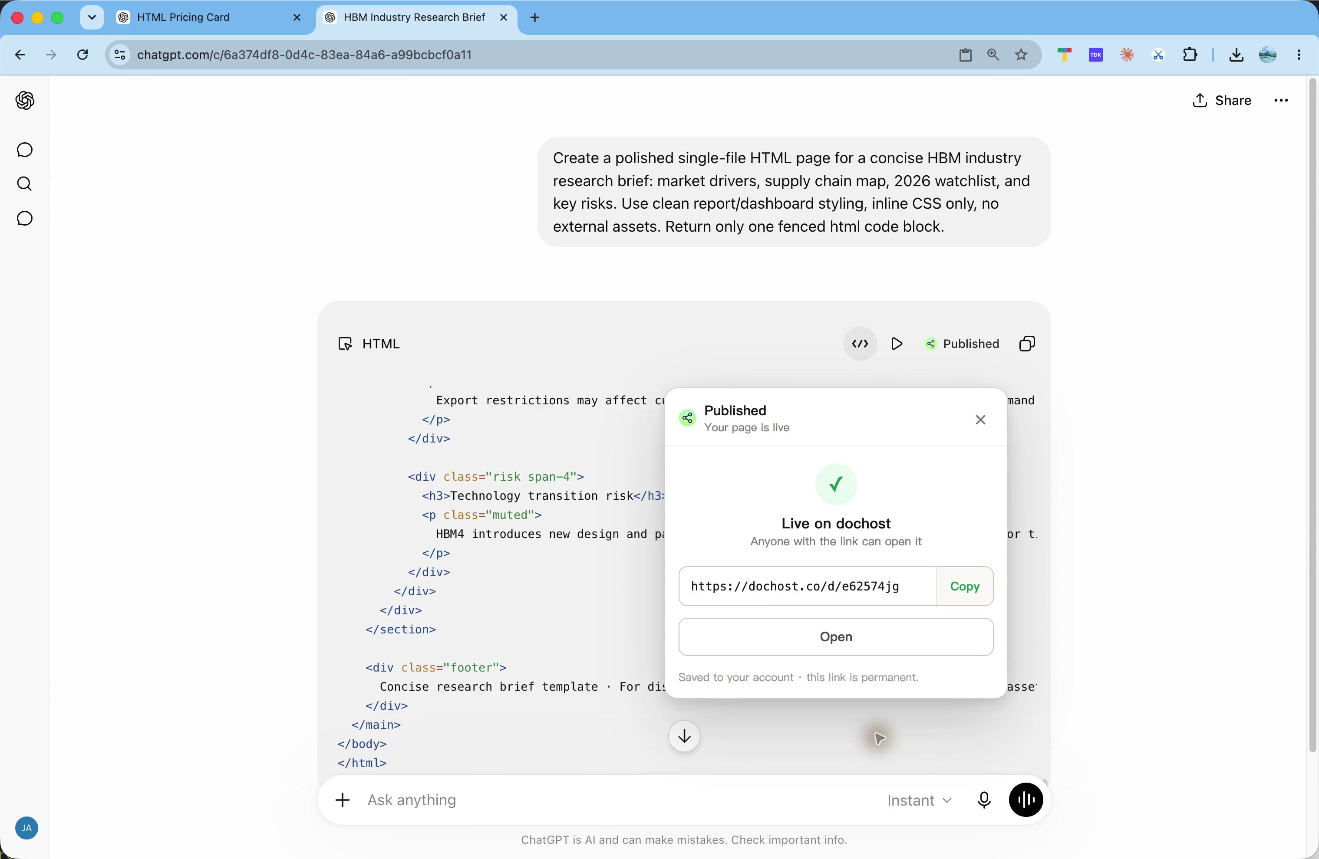Open the JA account avatar

coord(26,828)
